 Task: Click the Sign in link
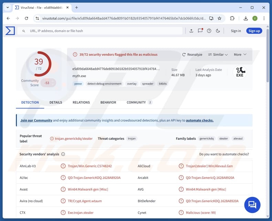coord(236,31)
